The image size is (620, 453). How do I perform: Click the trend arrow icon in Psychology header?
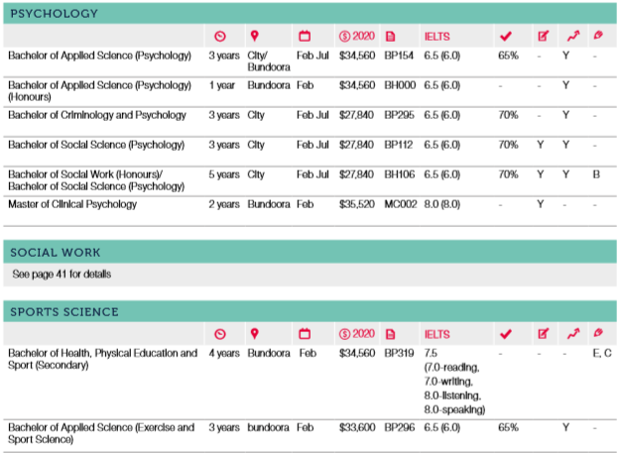(x=570, y=37)
